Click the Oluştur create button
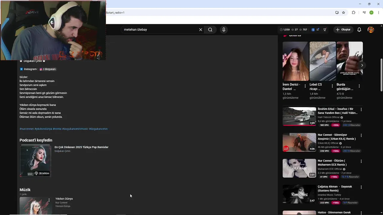This screenshot has width=383, height=215. [x=343, y=30]
